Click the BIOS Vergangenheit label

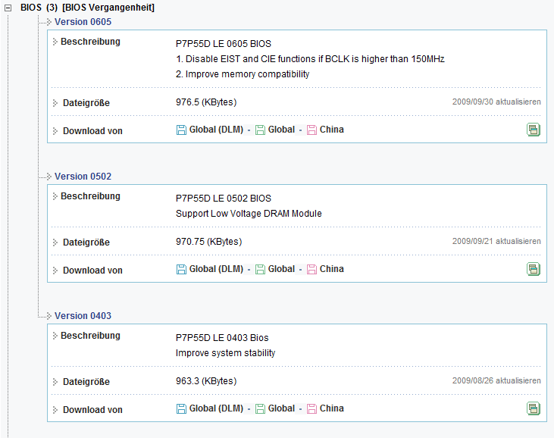(x=108, y=7)
